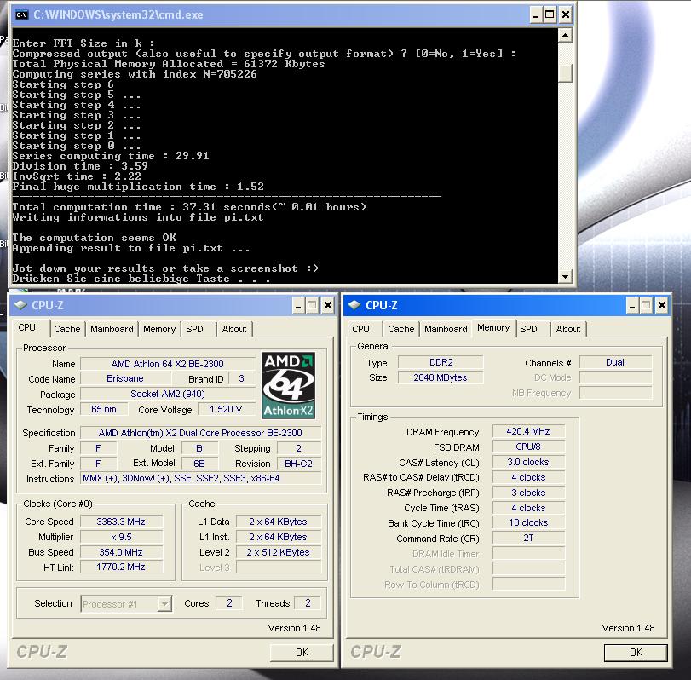The height and width of the screenshot is (680, 691).
Task: Click the AMD Athlon X2 logo image
Action: click(x=288, y=385)
